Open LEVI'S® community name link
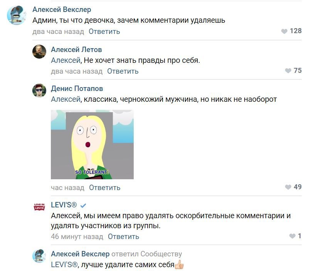Viewport: 309px width, 271px height. (x=64, y=205)
